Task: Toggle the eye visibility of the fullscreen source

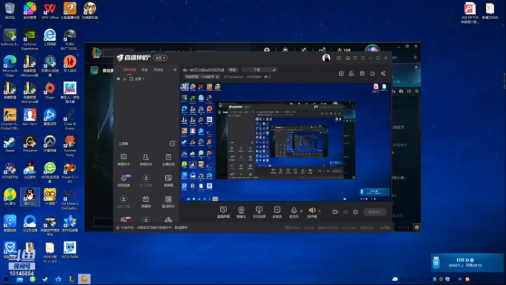Action: 118,79
